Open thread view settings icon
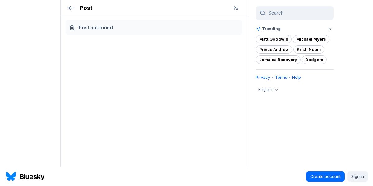The image size is (373, 186). coord(236,8)
